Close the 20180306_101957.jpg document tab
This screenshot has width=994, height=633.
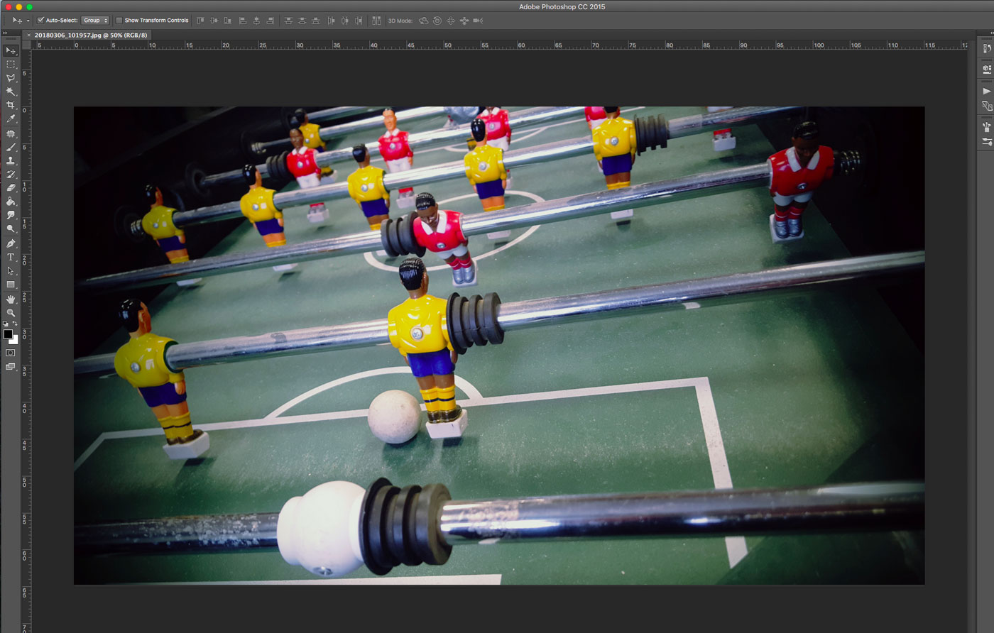point(28,34)
